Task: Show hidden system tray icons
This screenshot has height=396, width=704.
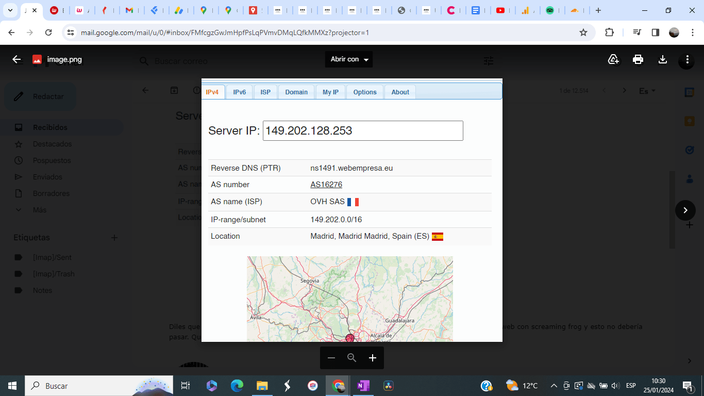Action: click(x=554, y=386)
